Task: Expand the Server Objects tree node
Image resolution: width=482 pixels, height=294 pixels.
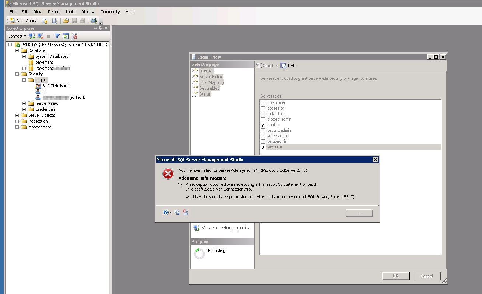Action: pos(17,115)
